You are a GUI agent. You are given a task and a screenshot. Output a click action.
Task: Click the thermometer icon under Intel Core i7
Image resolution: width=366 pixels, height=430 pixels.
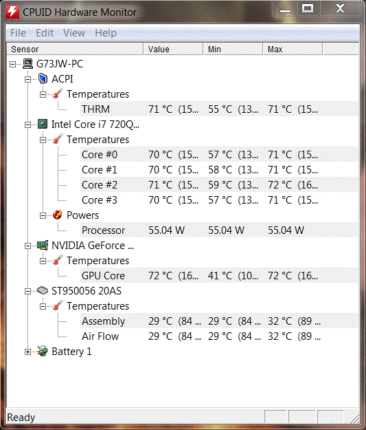(x=58, y=139)
